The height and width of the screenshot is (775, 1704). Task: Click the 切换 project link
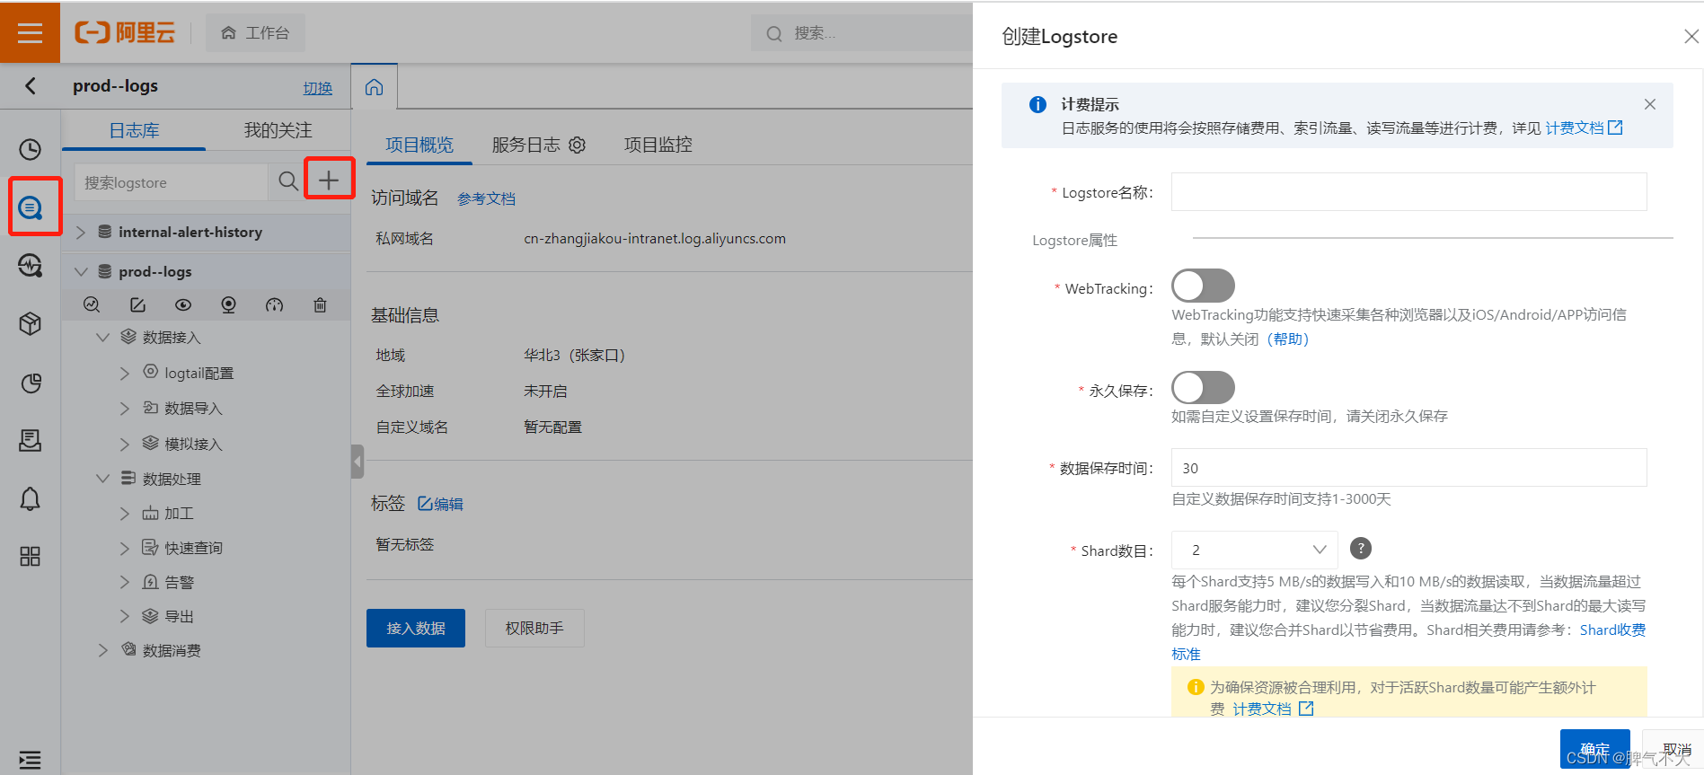pyautogui.click(x=317, y=88)
